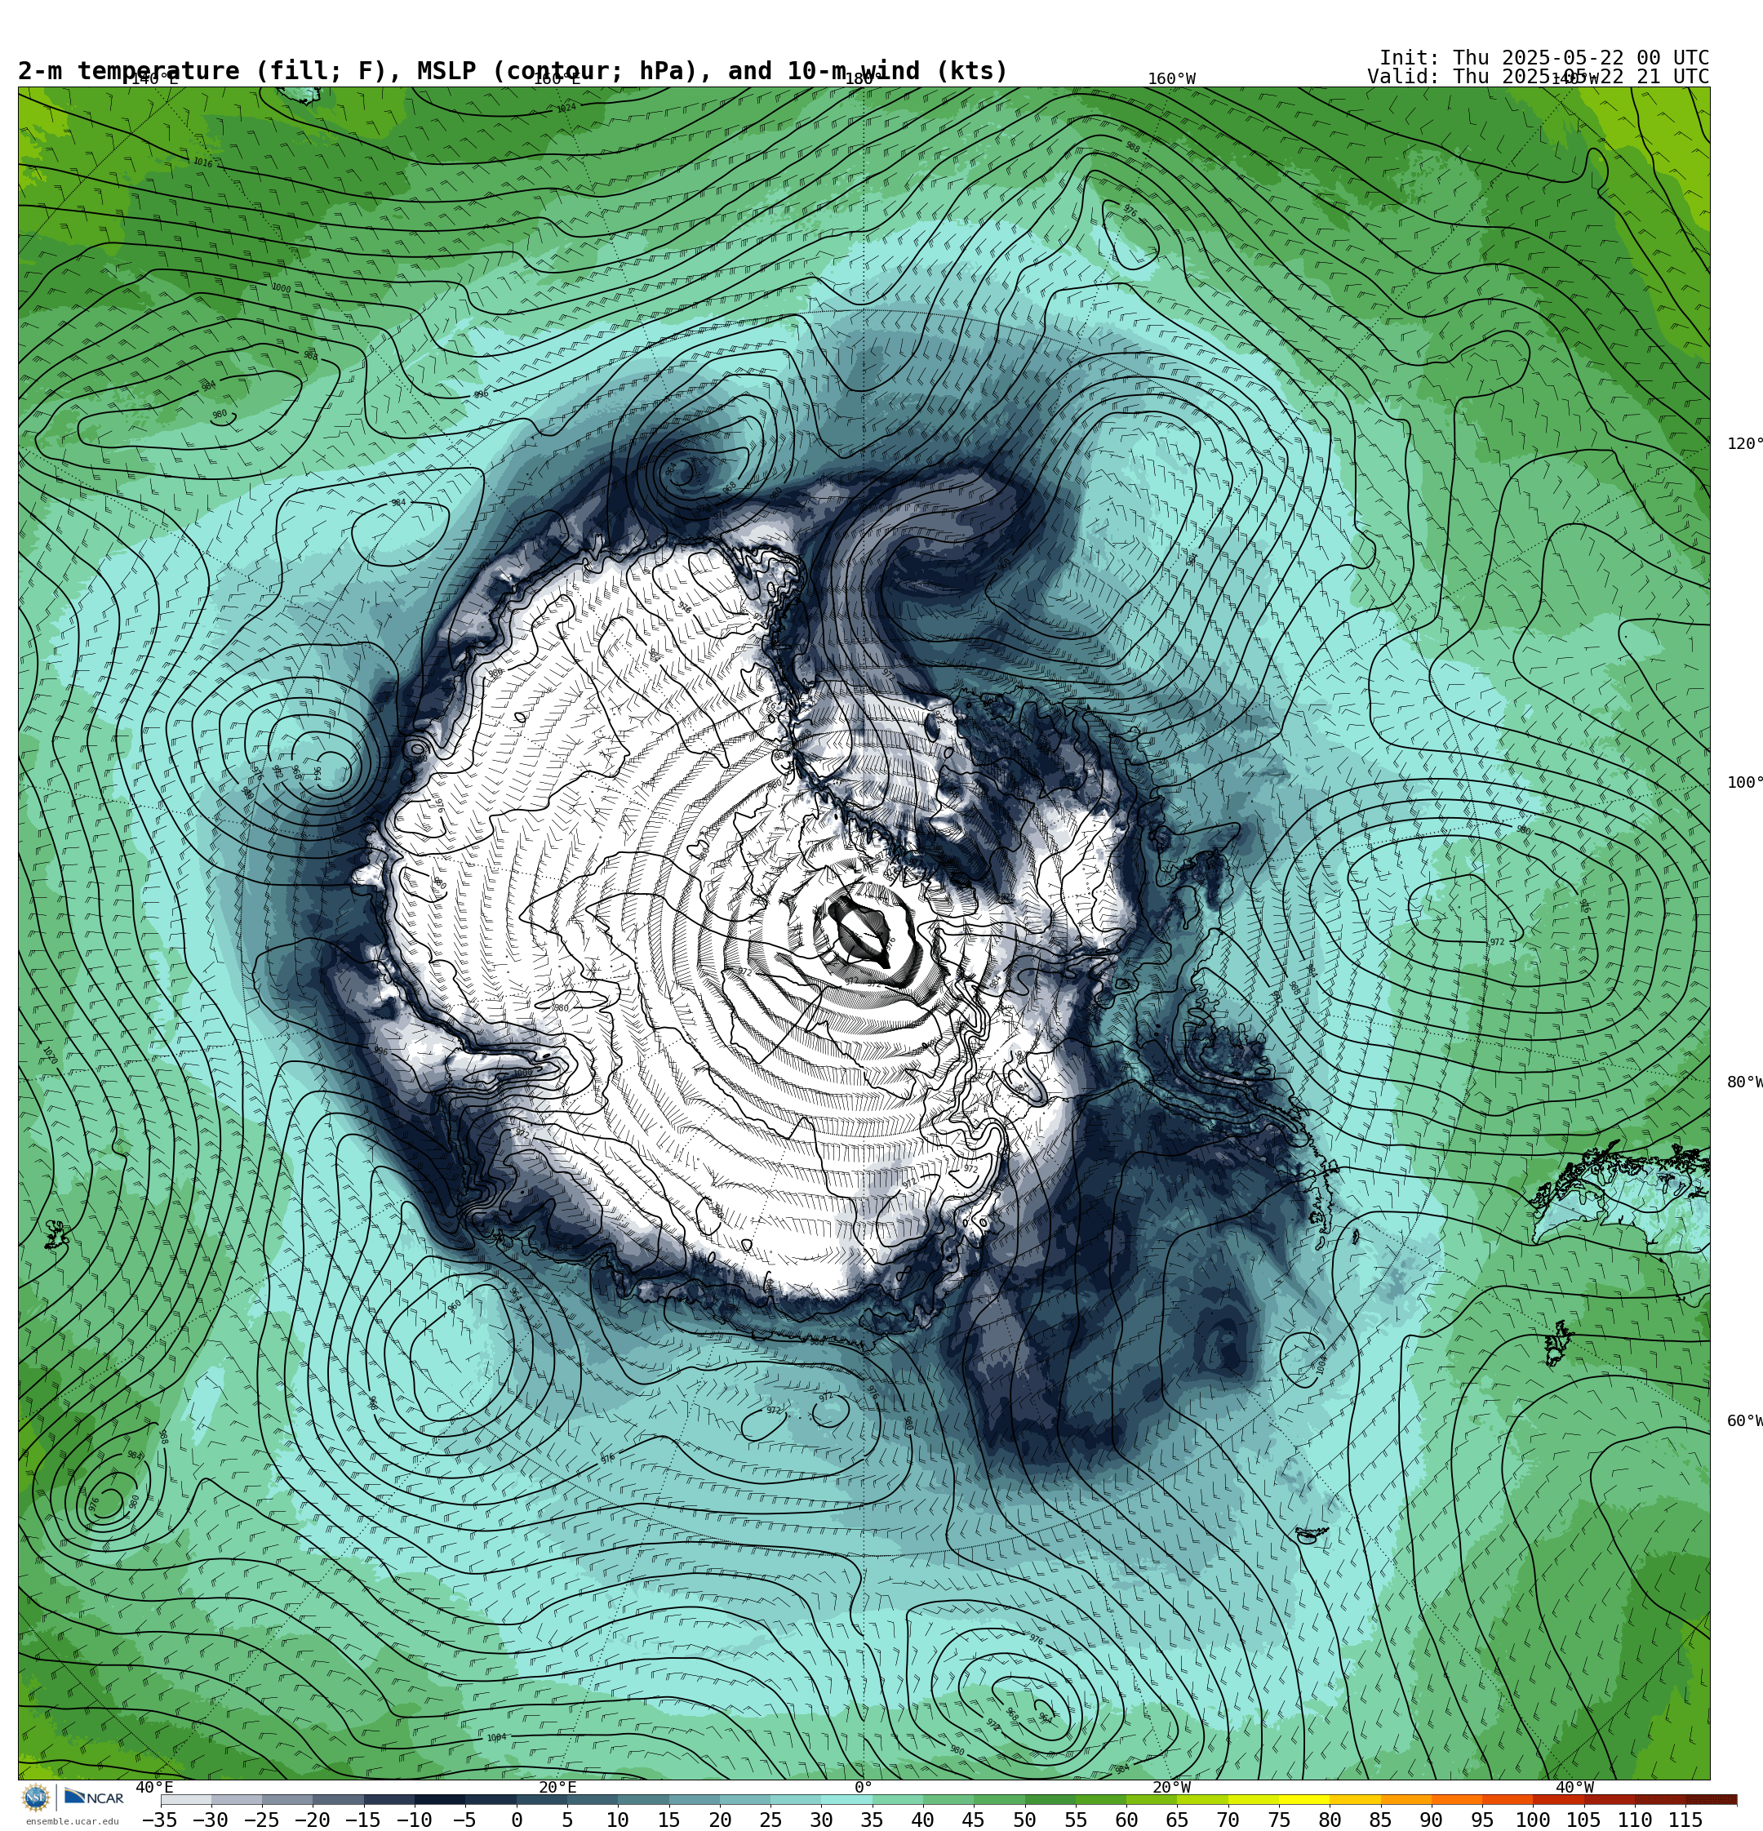The height and width of the screenshot is (1831, 1763).
Task: Click the 30 colorbar tick label
Action: tap(821, 1820)
